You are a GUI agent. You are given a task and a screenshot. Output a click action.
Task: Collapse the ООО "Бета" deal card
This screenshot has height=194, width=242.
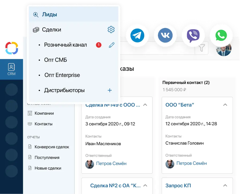[225, 105]
